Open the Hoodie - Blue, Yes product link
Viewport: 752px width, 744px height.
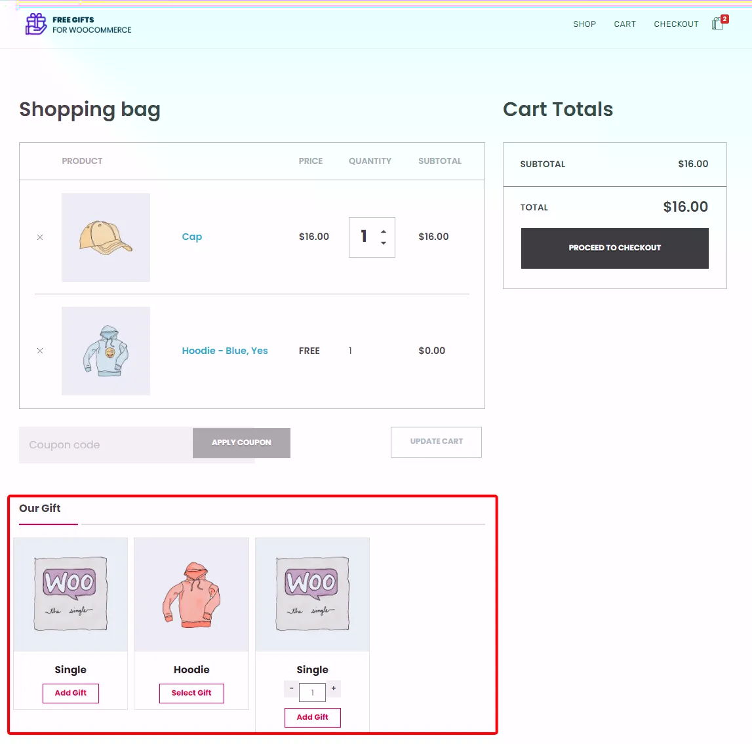pos(225,351)
